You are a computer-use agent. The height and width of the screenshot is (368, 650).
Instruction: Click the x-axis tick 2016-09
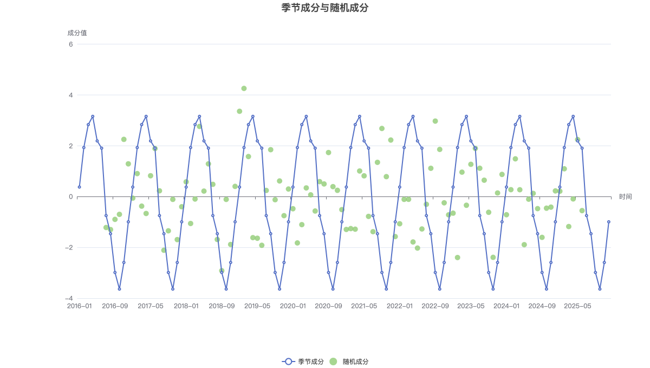(115, 306)
